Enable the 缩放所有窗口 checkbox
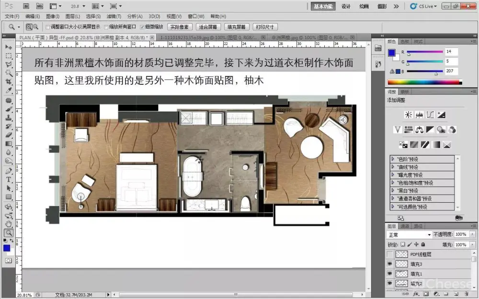Viewport: 479px width, 299px height. pyautogui.click(x=106, y=27)
